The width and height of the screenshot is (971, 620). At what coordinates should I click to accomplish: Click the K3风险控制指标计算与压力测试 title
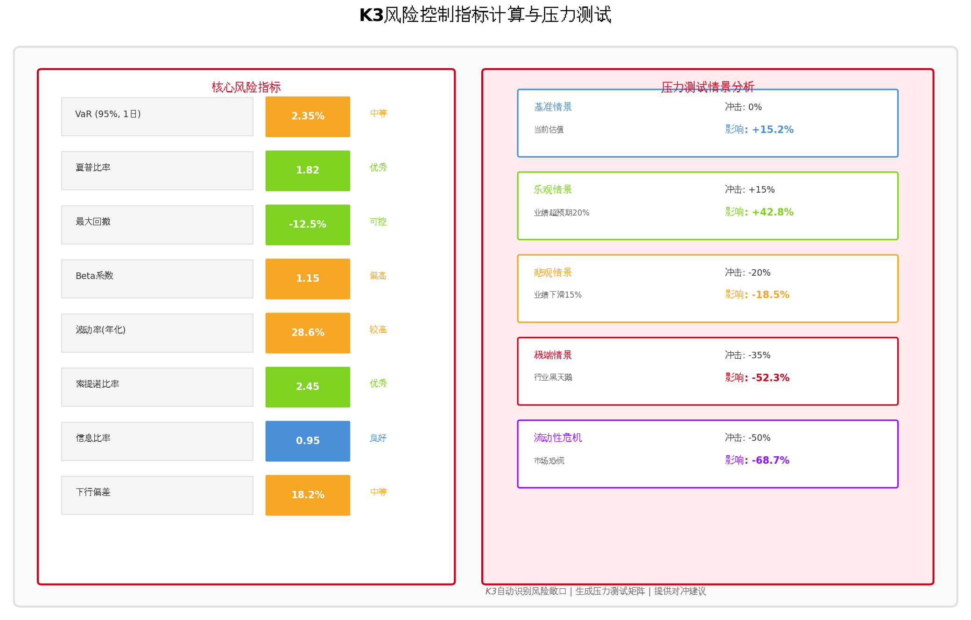pyautogui.click(x=485, y=15)
